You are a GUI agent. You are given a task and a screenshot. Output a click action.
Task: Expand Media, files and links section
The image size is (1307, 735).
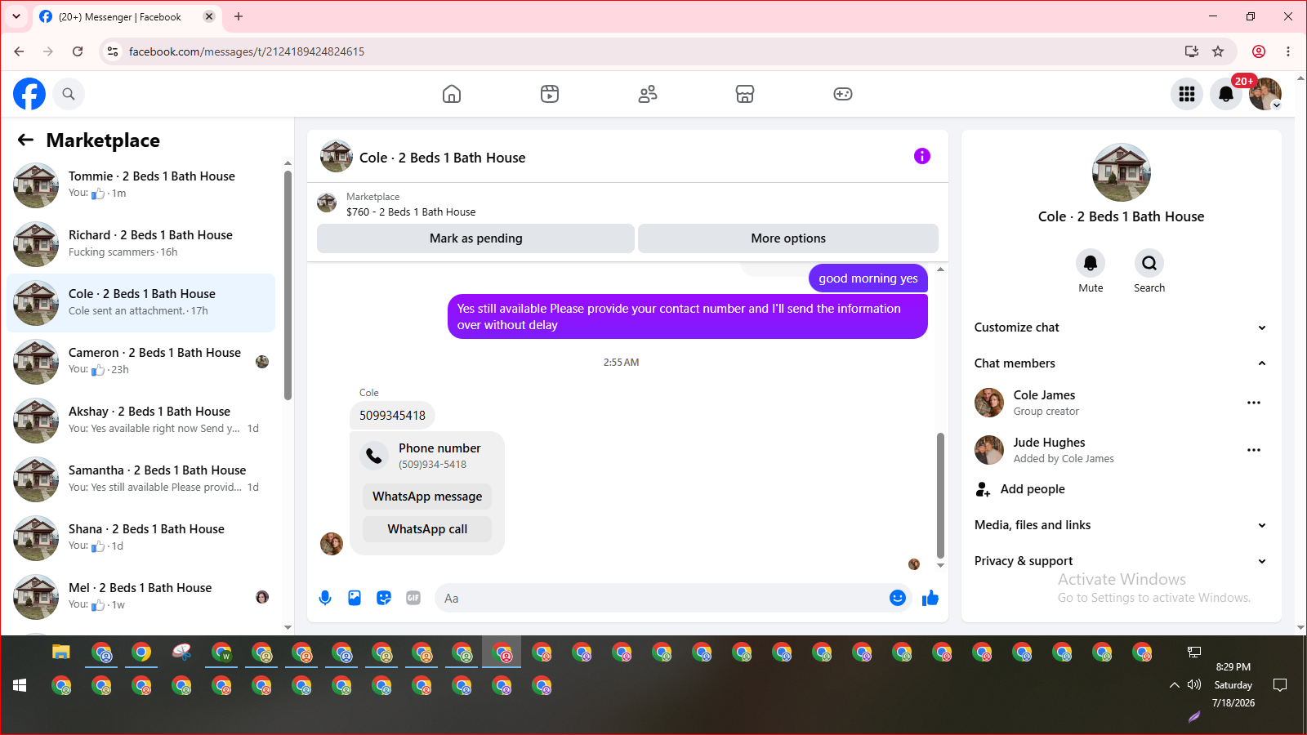click(x=1121, y=525)
